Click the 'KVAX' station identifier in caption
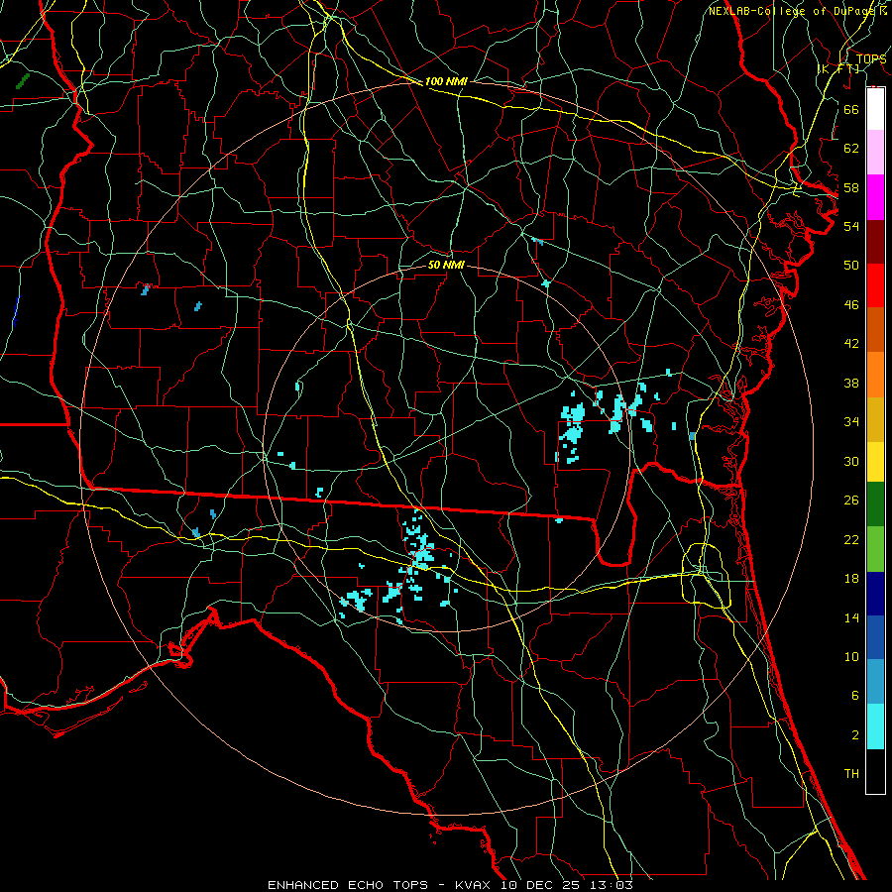 [x=475, y=885]
